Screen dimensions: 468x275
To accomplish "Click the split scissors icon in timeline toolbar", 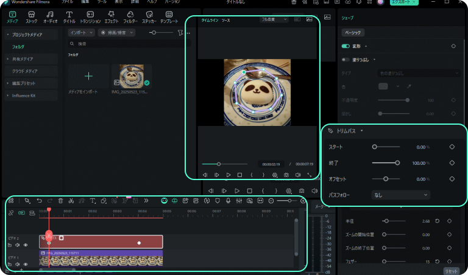I will click(71, 200).
